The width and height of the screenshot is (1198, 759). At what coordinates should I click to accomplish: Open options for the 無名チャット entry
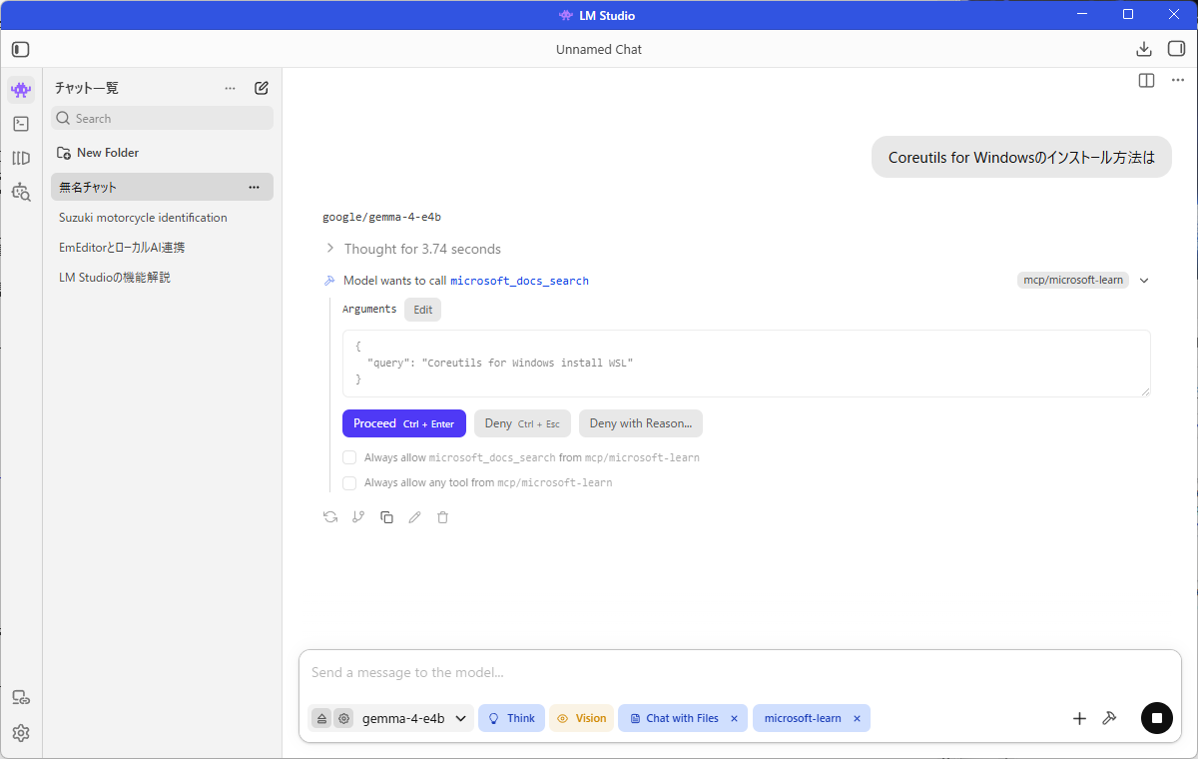(254, 187)
